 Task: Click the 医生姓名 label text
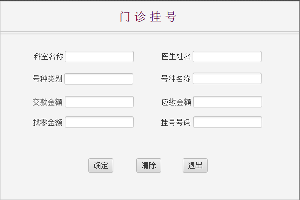pyautogui.click(x=176, y=57)
